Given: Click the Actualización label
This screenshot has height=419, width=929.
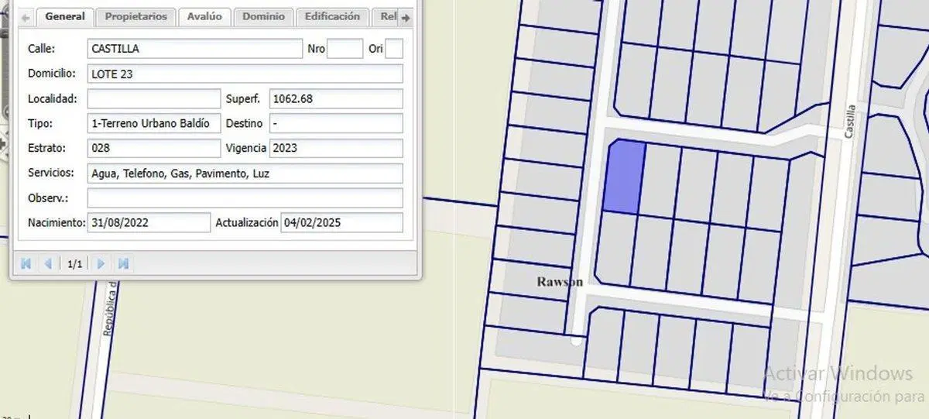Looking at the screenshot, I should pos(246,222).
